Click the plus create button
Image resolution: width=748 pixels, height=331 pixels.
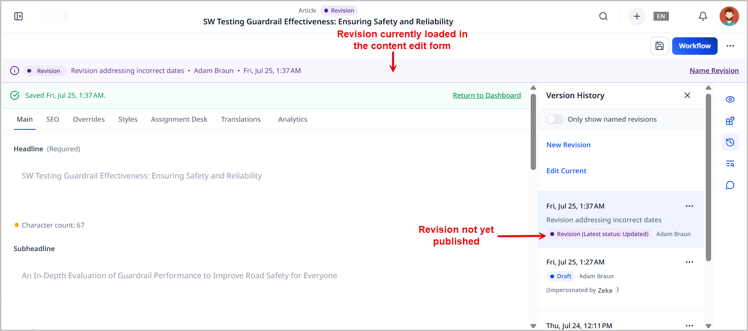coord(637,16)
